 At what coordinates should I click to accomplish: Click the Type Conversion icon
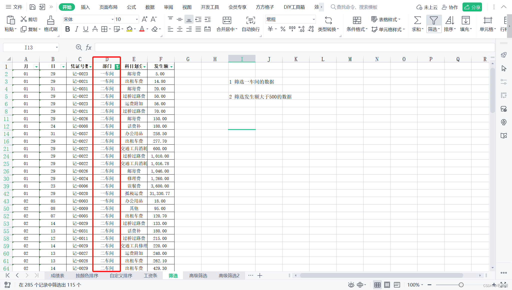coord(328,20)
